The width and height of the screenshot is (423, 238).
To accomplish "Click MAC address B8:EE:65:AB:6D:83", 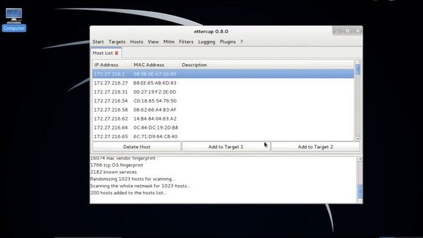I will (155, 83).
